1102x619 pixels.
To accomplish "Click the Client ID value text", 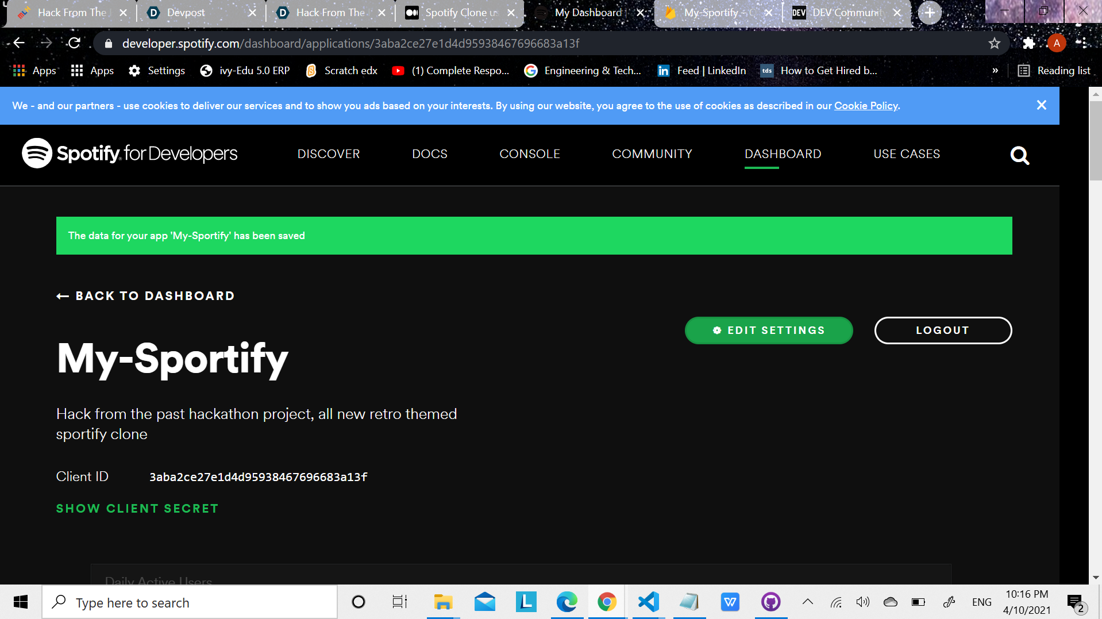I will point(259,477).
